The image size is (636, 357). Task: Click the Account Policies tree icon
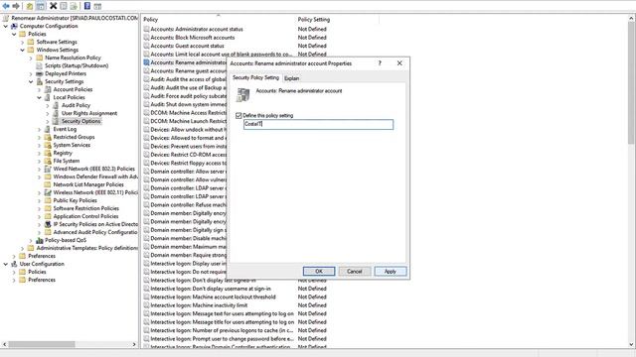(x=48, y=89)
